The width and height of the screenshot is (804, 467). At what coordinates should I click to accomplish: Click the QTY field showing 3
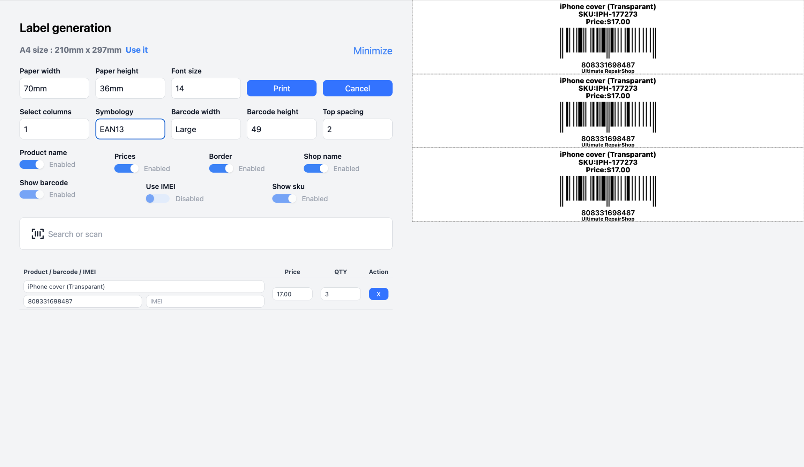tap(340, 294)
